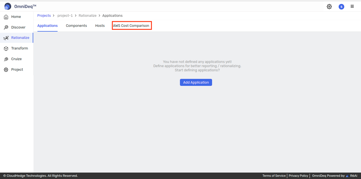Toggle the hamburger menu icon
The width and height of the screenshot is (361, 179).
tap(352, 6)
